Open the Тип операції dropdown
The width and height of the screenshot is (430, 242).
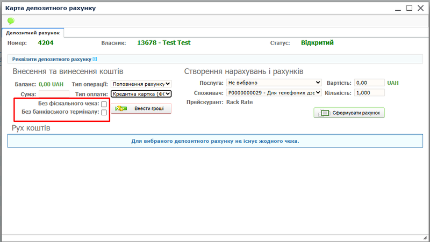click(x=141, y=84)
